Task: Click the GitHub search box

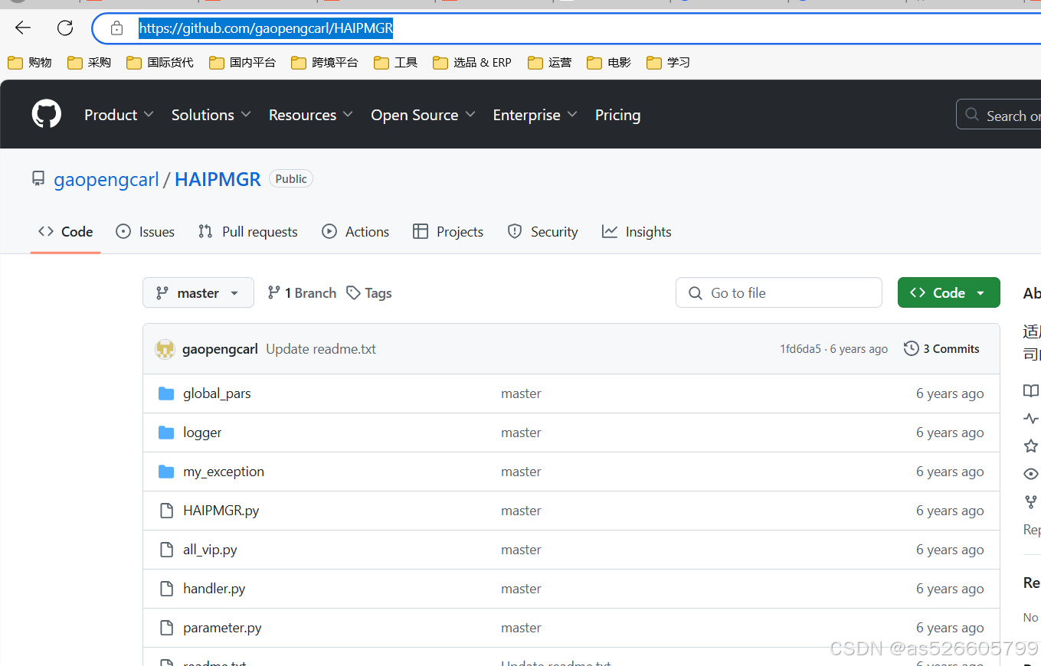Action: pos(998,115)
